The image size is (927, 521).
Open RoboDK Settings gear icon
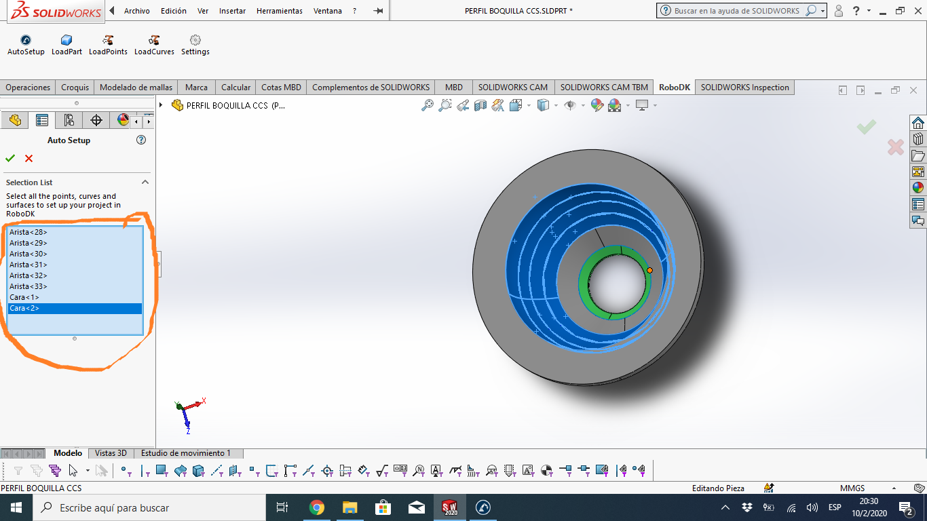click(195, 41)
